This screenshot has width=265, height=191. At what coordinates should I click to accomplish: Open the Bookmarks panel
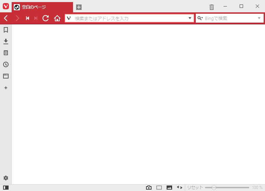click(6, 30)
